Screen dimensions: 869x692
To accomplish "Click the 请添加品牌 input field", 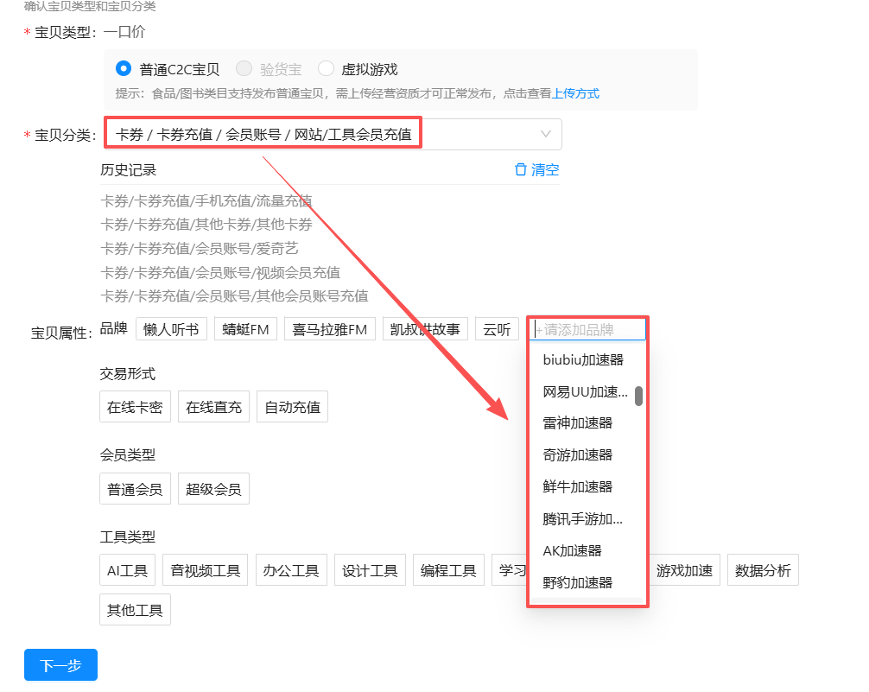I will coord(587,329).
